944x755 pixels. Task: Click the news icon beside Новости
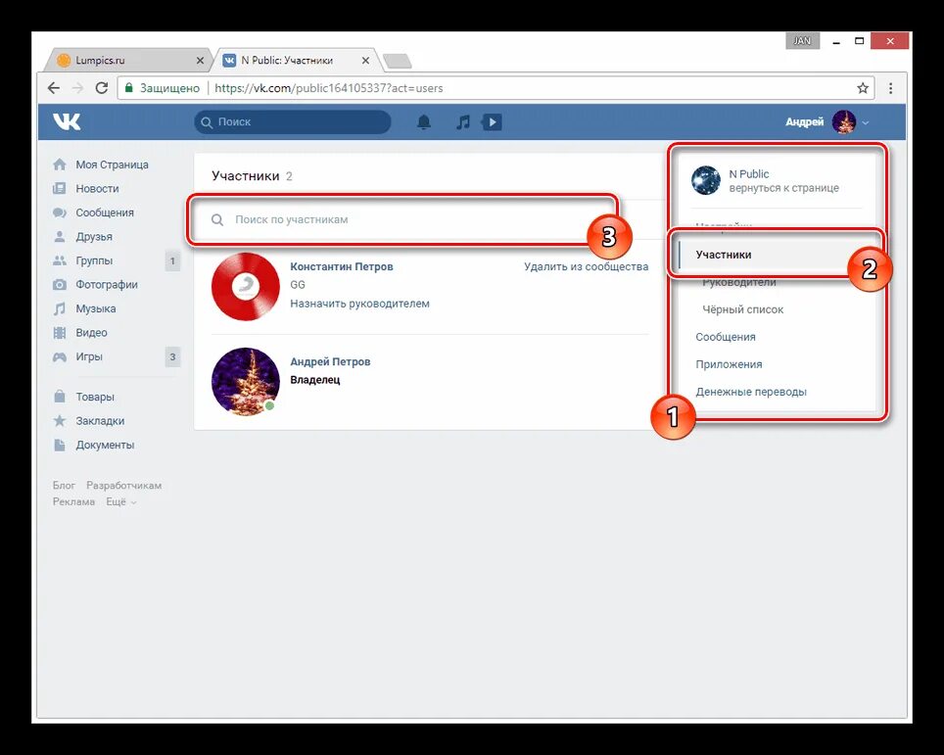[x=60, y=188]
